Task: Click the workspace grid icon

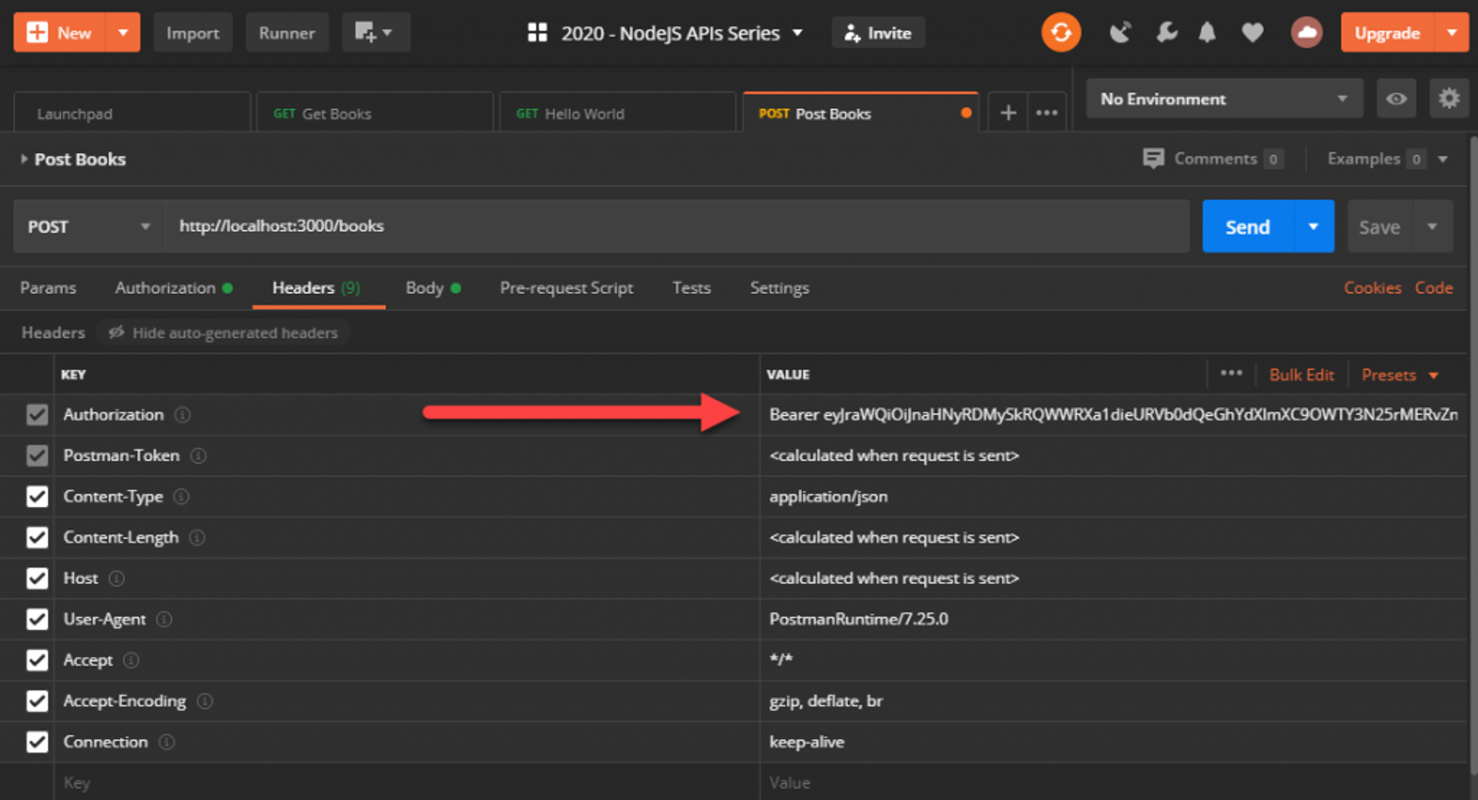Action: coord(538,33)
